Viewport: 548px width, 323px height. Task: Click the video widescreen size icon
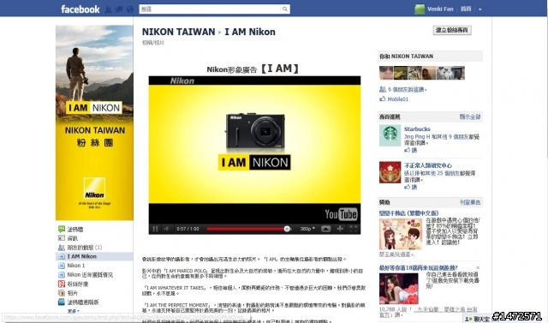point(325,229)
